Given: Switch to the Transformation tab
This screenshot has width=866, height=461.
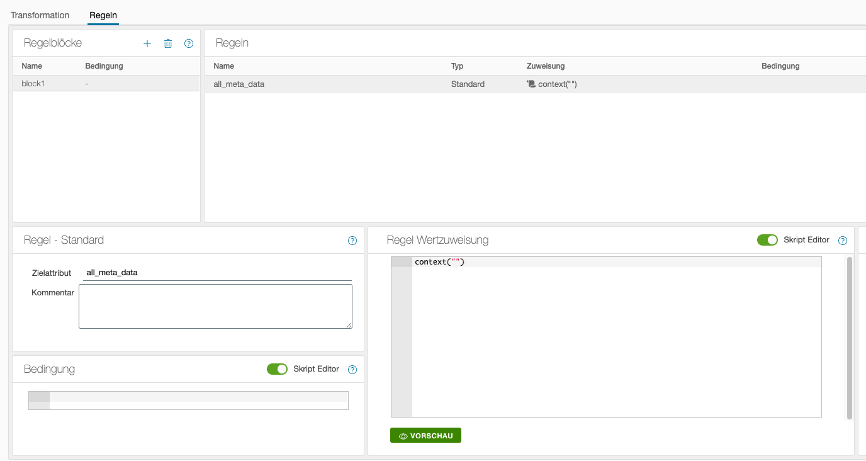Looking at the screenshot, I should pos(40,14).
